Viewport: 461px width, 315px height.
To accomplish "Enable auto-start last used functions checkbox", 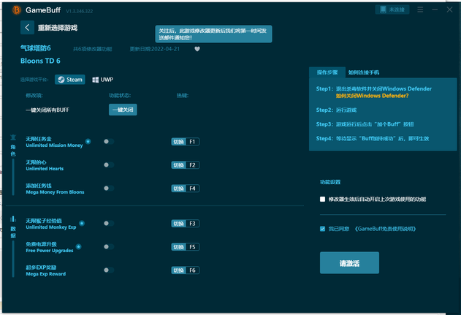I will click(322, 199).
